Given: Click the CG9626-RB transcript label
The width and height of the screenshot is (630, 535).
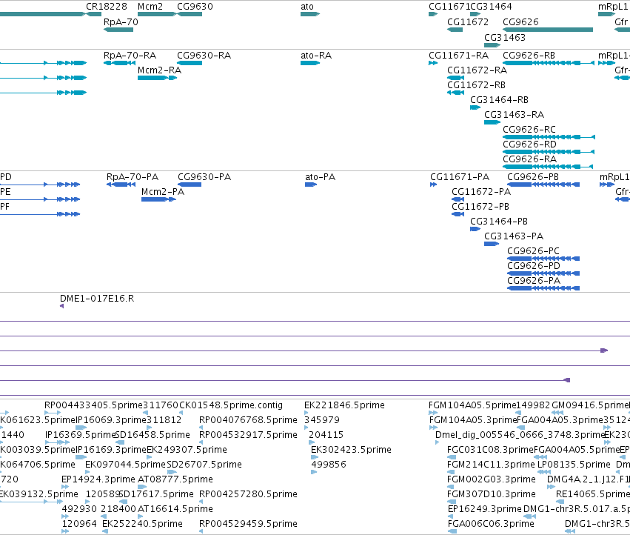Looking at the screenshot, I should 529,56.
